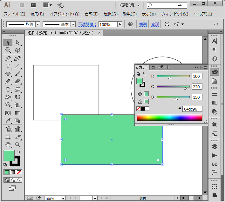Image resolution: width=225 pixels, height=202 pixels.
Task: Select the Eraser tool
Action: [17, 81]
